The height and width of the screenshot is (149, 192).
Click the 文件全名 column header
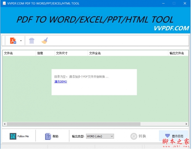[x=128, y=53]
